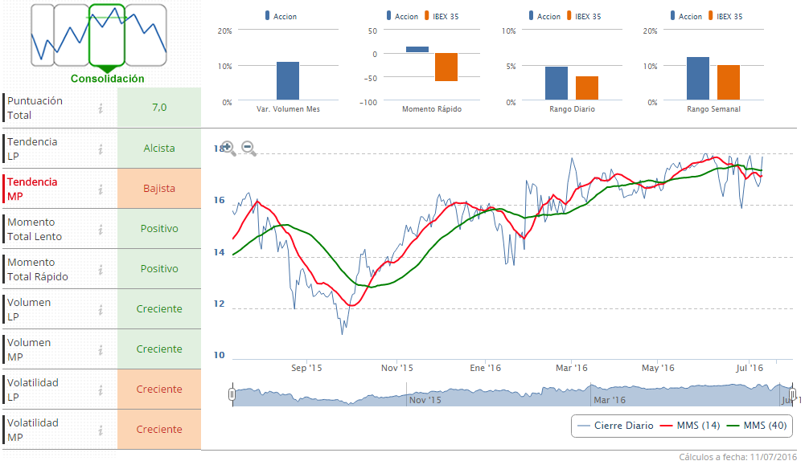Image resolution: width=805 pixels, height=465 pixels.
Task: Open info icon for Momento Total Lento
Action: [x=101, y=229]
